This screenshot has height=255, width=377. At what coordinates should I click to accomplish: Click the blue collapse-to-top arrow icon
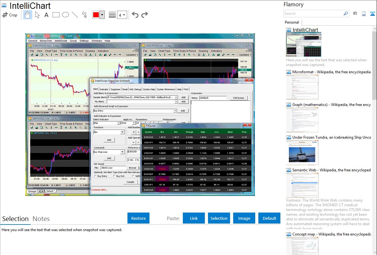(372, 14)
